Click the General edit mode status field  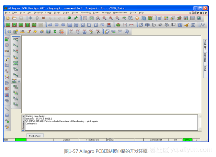click(x=156, y=140)
